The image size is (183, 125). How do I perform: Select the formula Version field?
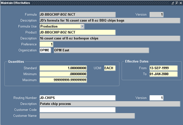click(x=157, y=15)
